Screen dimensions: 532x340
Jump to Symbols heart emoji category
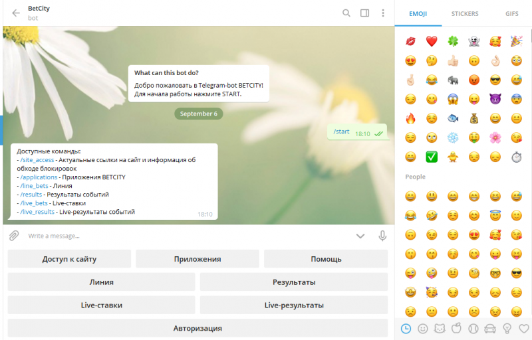point(524,329)
